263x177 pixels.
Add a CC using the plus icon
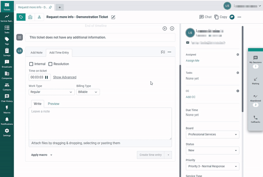tap(238, 91)
